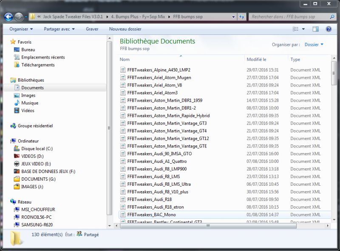
Task: Click icon of FFBTweakers_Audi_90_IMSA_GTO
Action: pyautogui.click(x=123, y=153)
